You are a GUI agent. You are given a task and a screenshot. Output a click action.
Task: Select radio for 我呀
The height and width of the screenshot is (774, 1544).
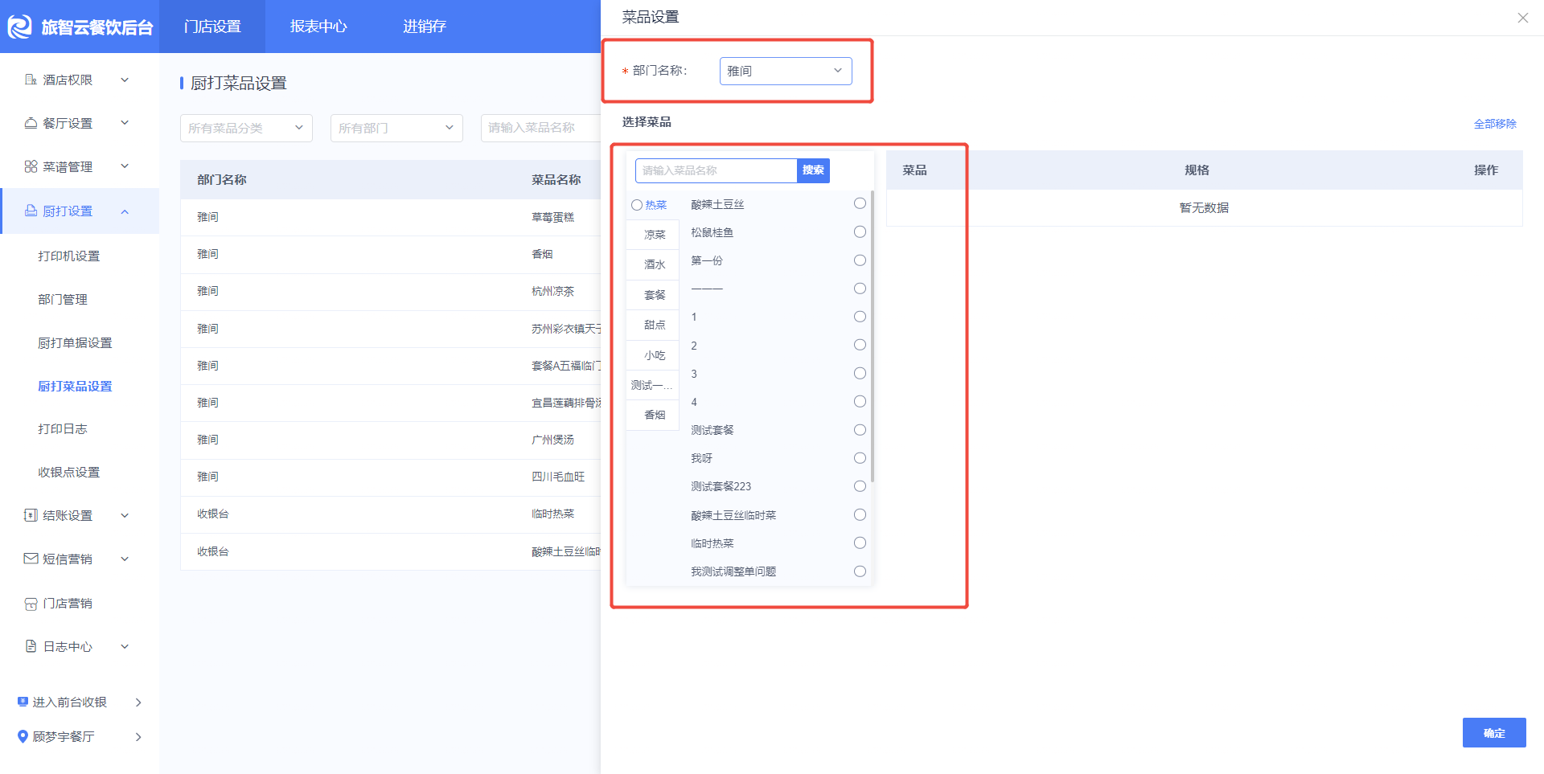[x=860, y=458]
